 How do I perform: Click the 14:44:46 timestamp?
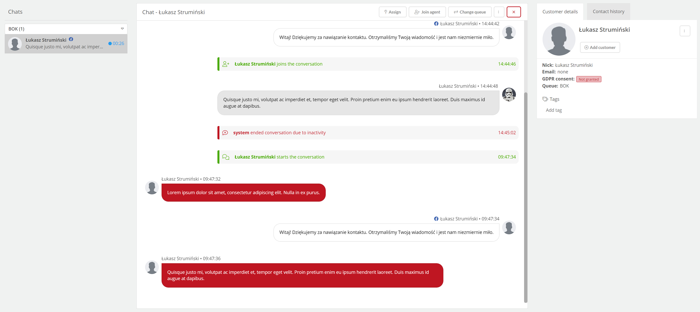point(507,64)
